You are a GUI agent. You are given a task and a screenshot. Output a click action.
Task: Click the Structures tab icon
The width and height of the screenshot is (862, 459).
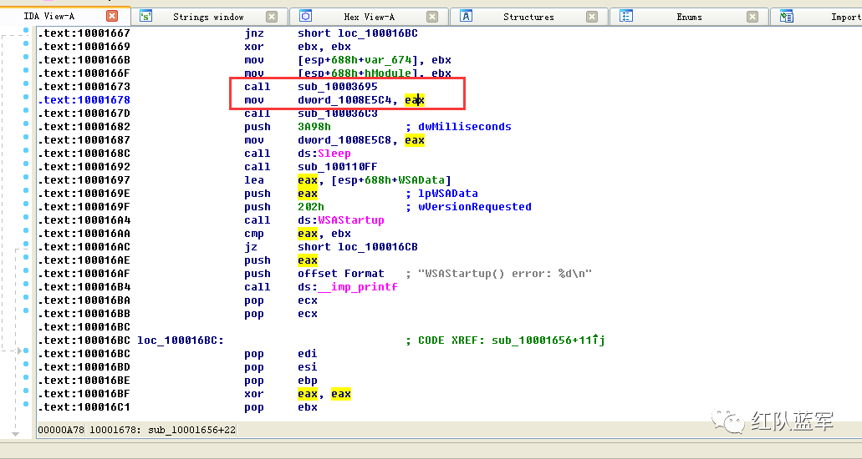[x=466, y=17]
